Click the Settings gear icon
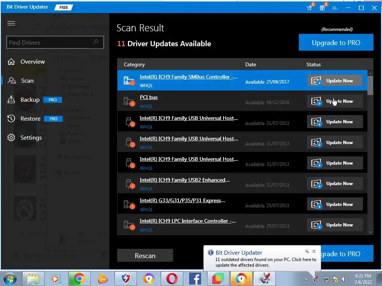 [11, 137]
